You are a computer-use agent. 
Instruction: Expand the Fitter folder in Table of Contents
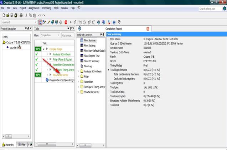coord(78,77)
